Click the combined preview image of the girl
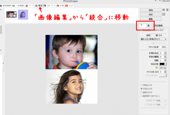170x115 pixels. coord(71,86)
